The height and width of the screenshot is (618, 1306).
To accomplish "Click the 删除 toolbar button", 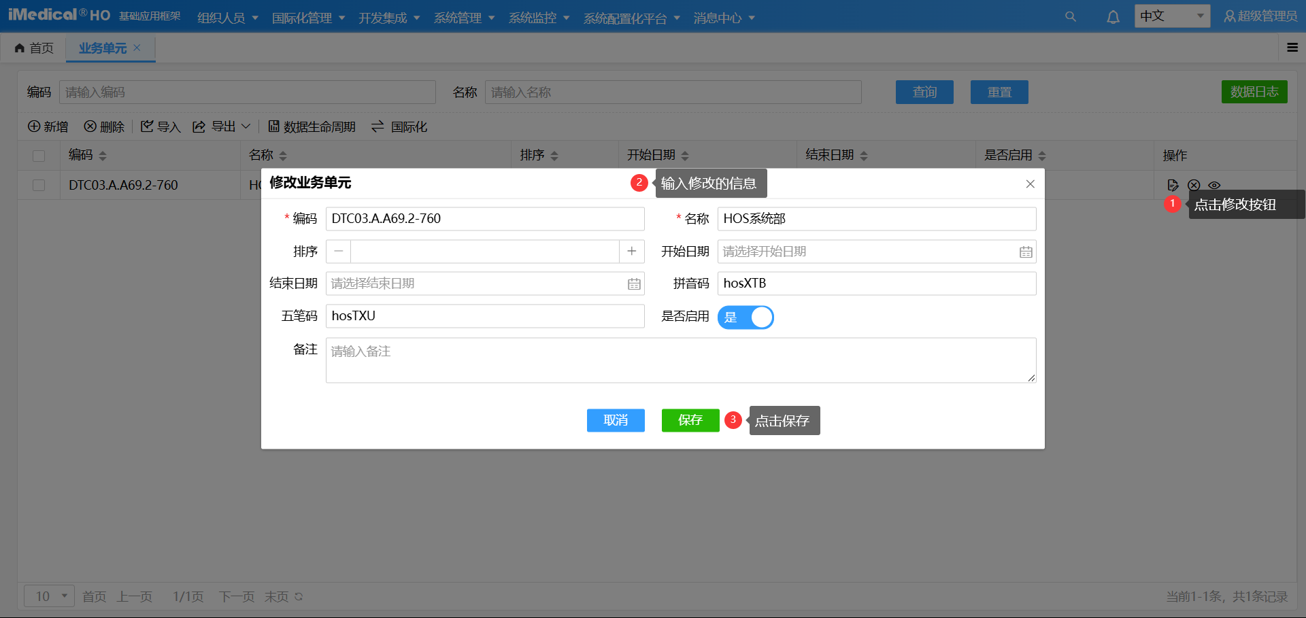I will click(x=104, y=126).
